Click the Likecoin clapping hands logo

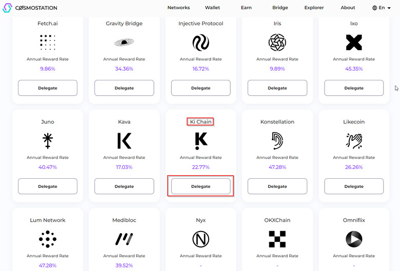pyautogui.click(x=354, y=141)
